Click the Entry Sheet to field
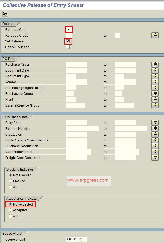The image size is (164, 243). click(125, 123)
